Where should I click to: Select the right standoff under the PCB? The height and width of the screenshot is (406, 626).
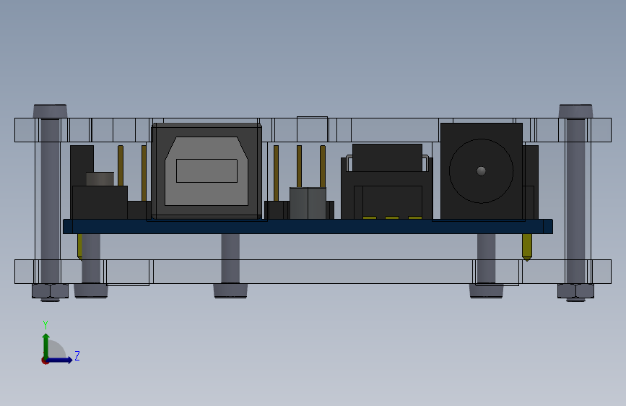486,258
